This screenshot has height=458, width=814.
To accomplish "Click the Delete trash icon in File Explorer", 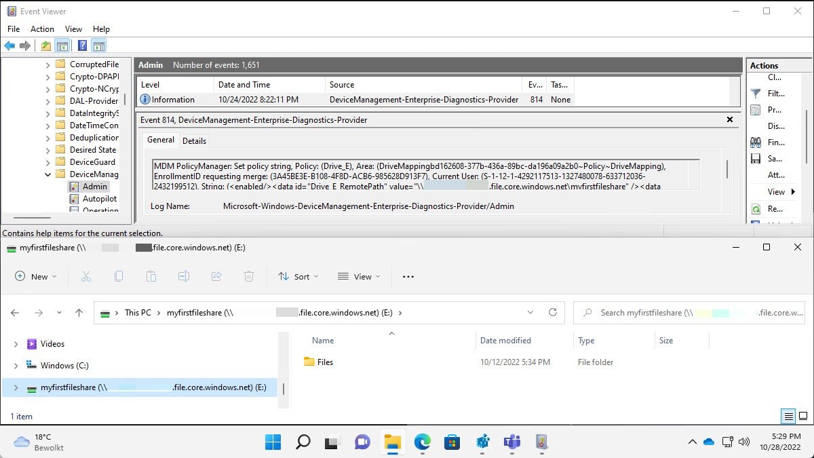I will click(249, 276).
